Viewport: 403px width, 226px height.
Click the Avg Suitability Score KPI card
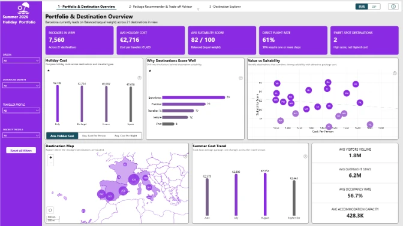pos(222,40)
